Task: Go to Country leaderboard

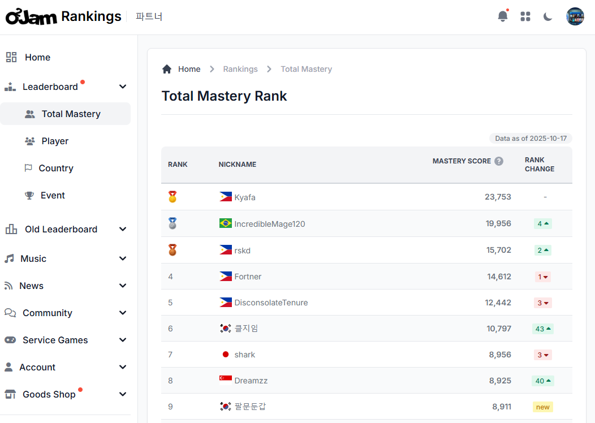Action: tap(56, 168)
